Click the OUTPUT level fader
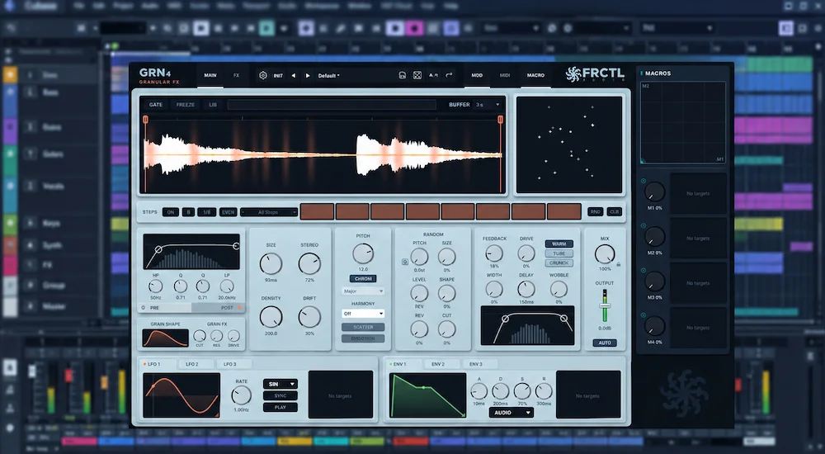The image size is (825, 454). click(605, 305)
